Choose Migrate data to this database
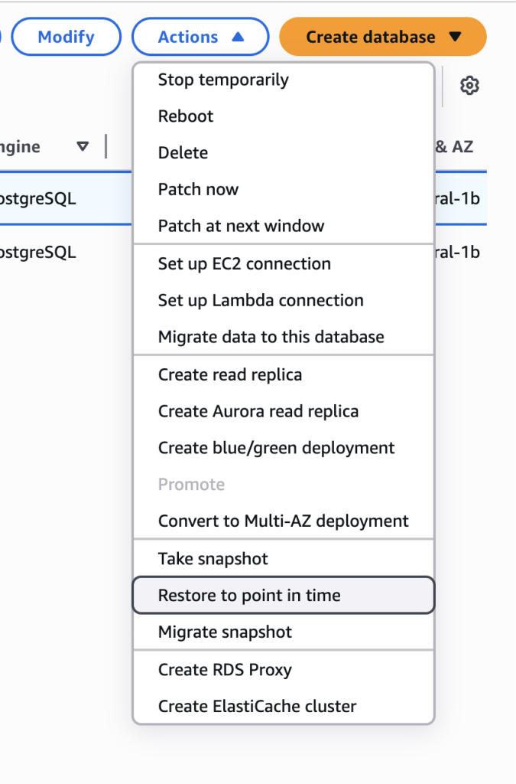Image resolution: width=516 pixels, height=784 pixels. pos(284,337)
